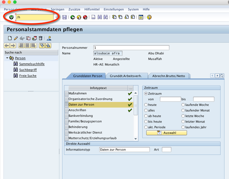Click the green Back arrow icon

pyautogui.click(x=73, y=17)
